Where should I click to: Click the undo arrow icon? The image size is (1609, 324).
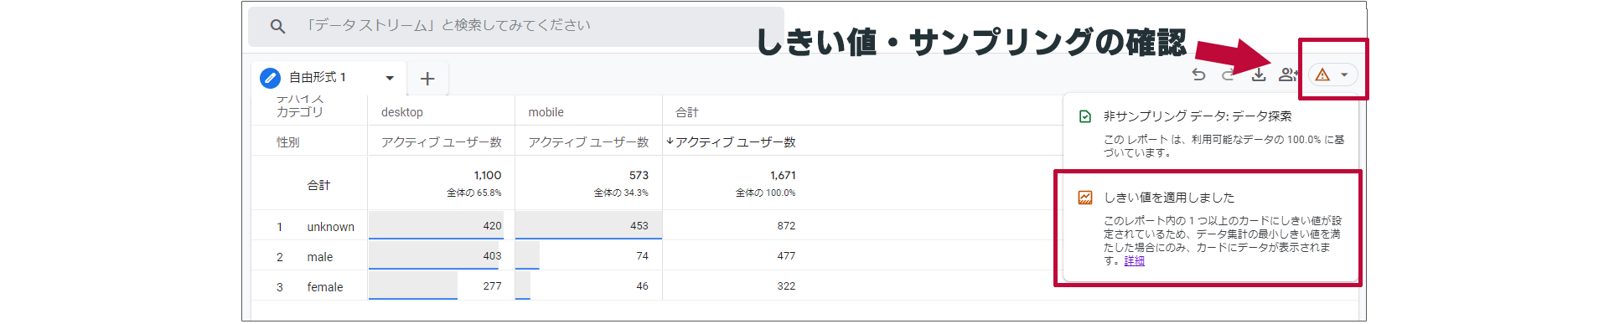click(x=1199, y=75)
